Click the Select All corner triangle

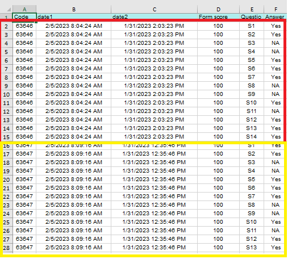9,10
